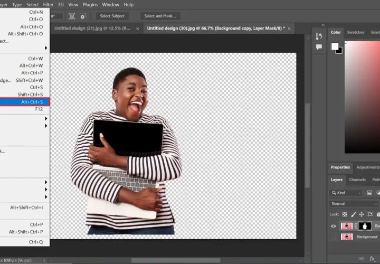Choose the menu entry with shortcut Ctrl+Q

point(25,242)
